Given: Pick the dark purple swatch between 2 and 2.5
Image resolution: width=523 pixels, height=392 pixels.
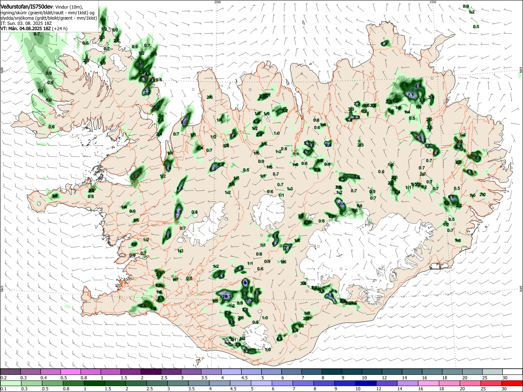Looking at the screenshot, I should pyautogui.click(x=151, y=372).
